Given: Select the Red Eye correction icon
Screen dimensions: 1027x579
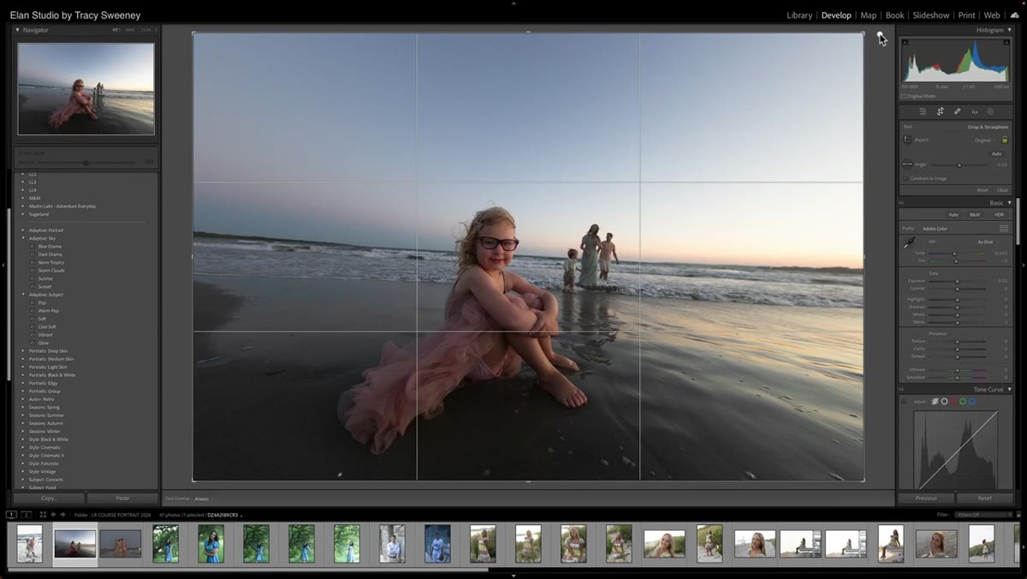Looking at the screenshot, I should 974,111.
